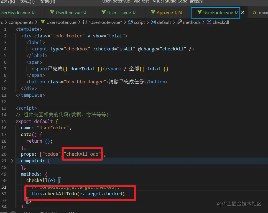The image size is (268, 213).
Task: Click the braces "UserFooter.vue" breadcrumb
Action: tap(105, 22)
